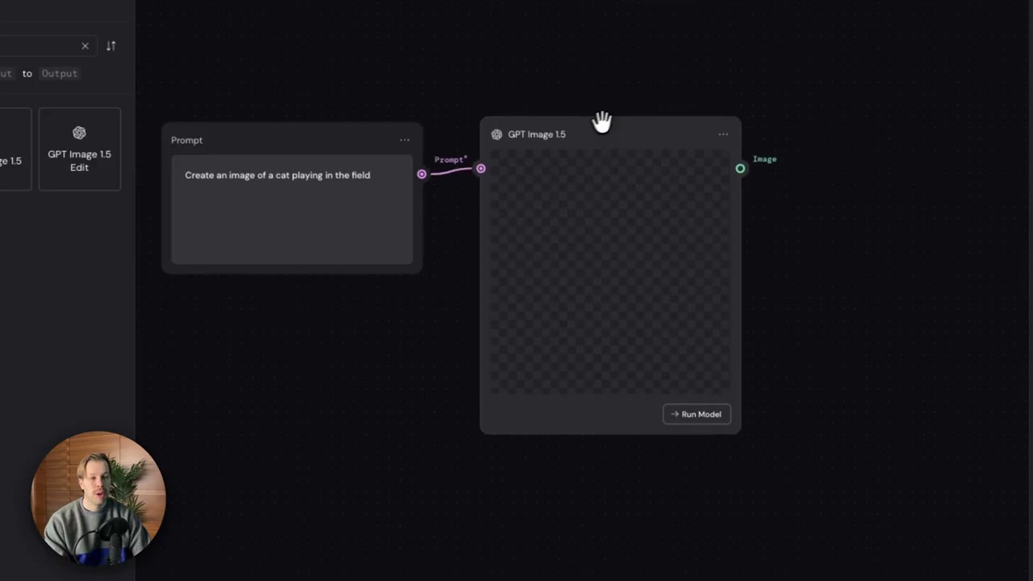Image resolution: width=1033 pixels, height=581 pixels.
Task: Select the GPT Image 1.5 Edit model card
Action: (79, 149)
